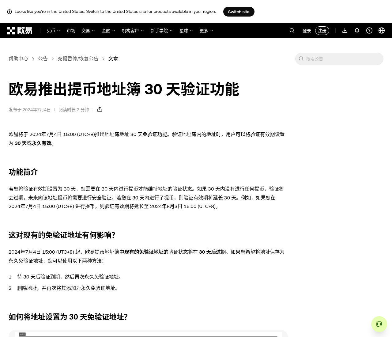Click list item 删除地址，并再次将其添加
The width and height of the screenshot is (392, 337).
(69, 288)
